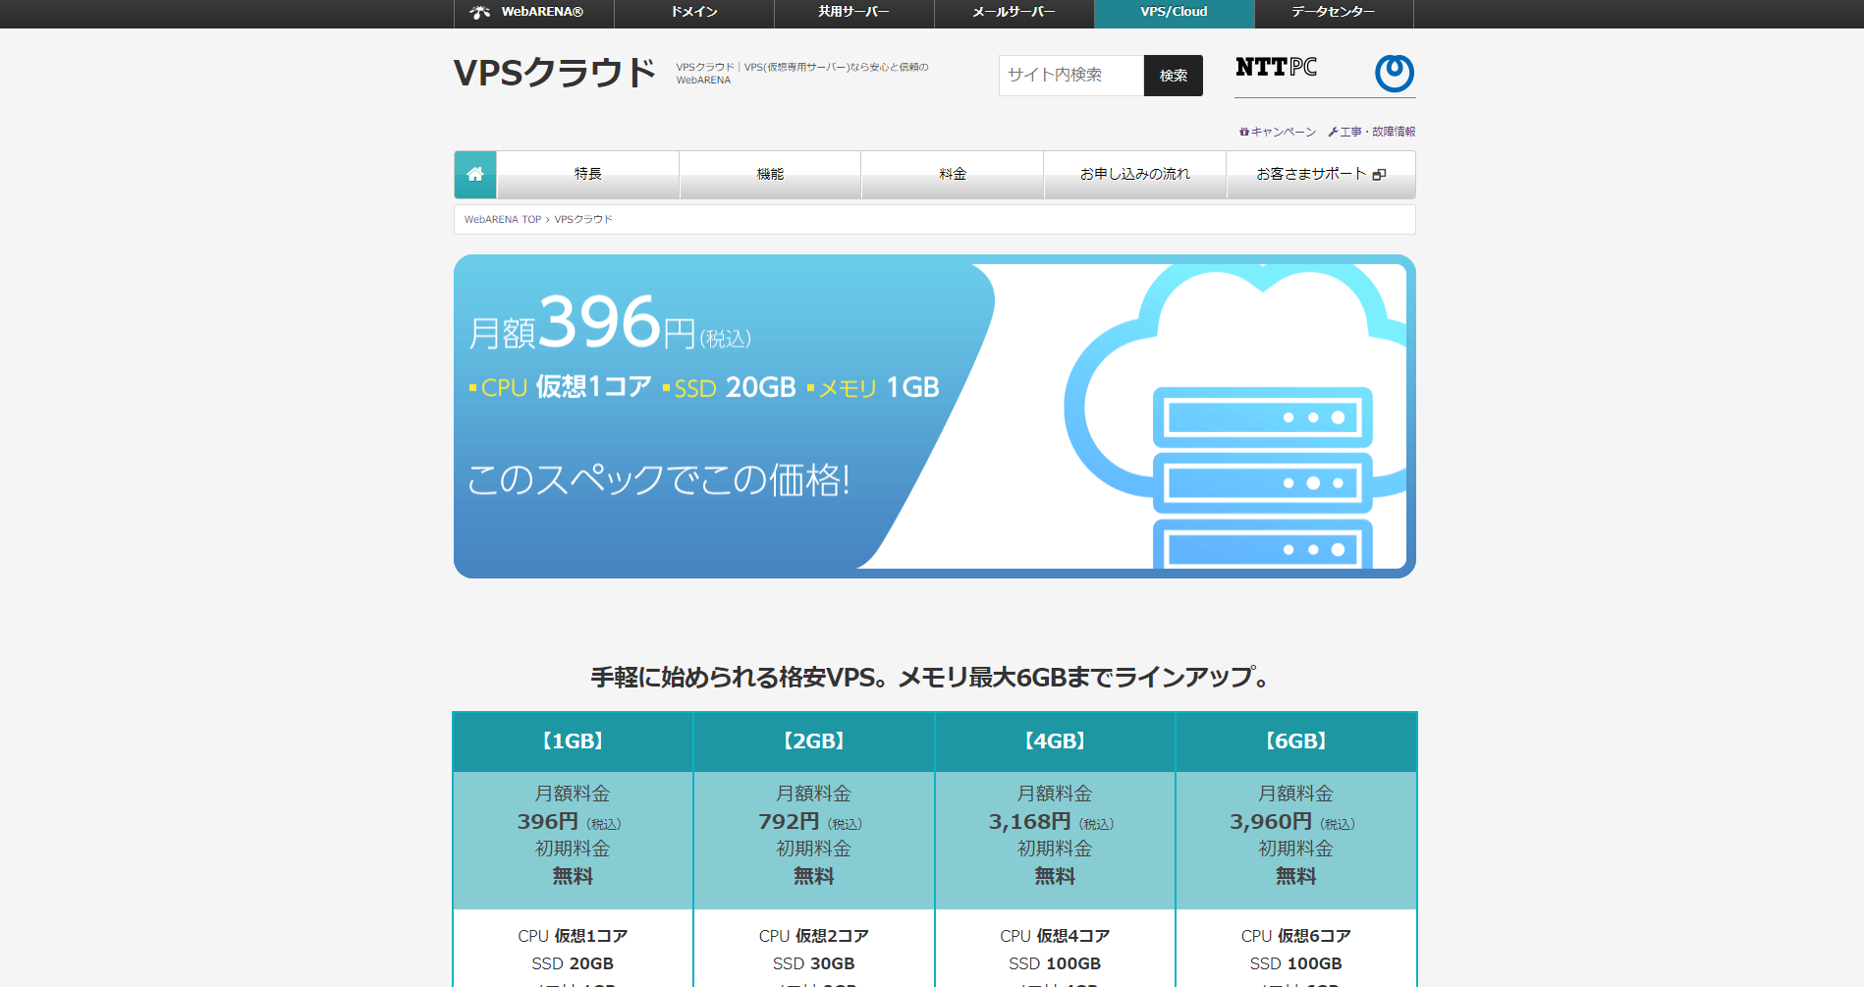This screenshot has height=987, width=1864.
Task: Click the external link icon beside お客さまサポート
Action: click(x=1379, y=175)
